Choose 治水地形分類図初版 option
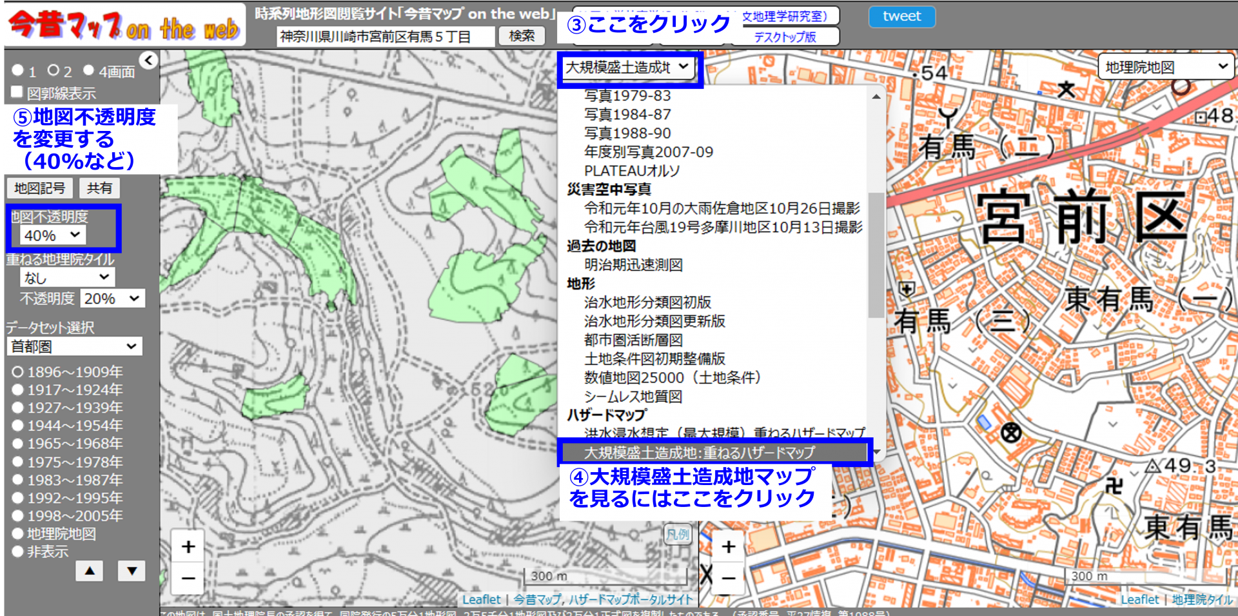Image resolution: width=1238 pixels, height=616 pixels. 647,302
